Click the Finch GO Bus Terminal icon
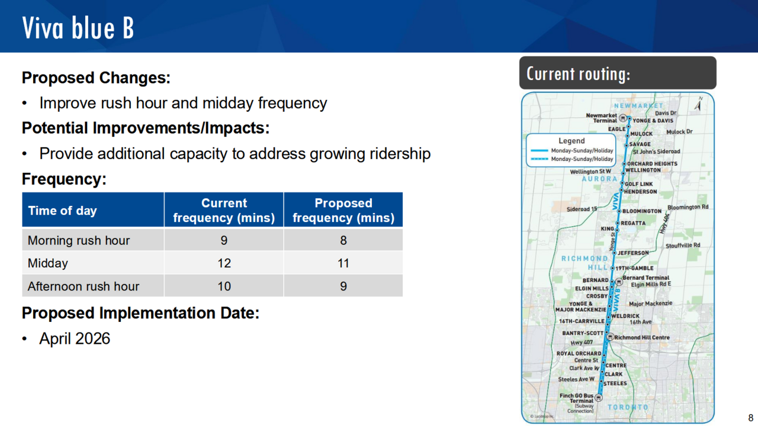This screenshot has width=758, height=426. coord(598,398)
